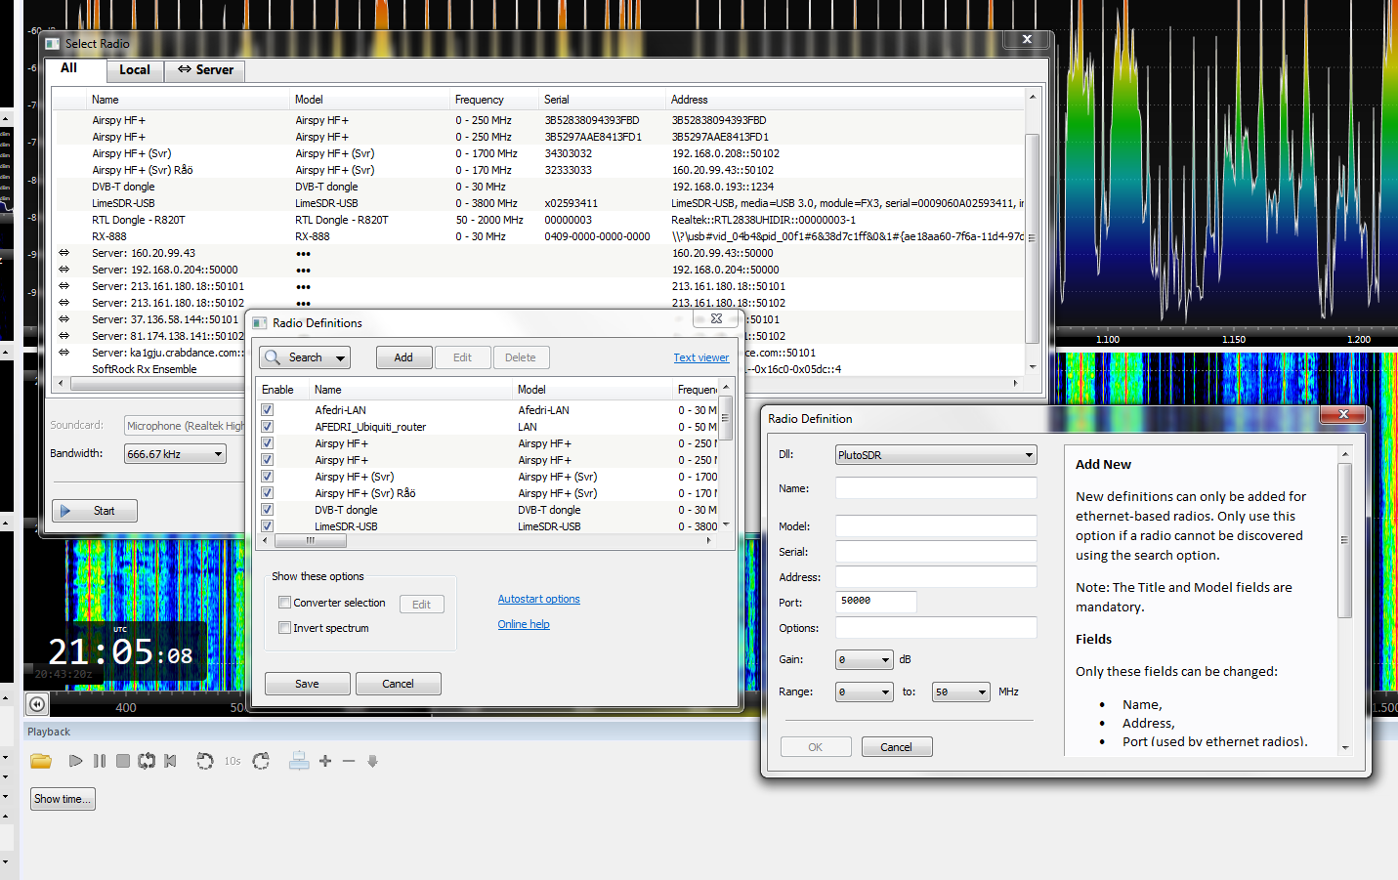Image resolution: width=1398 pixels, height=880 pixels.
Task: Tick the Invert spectrum checkbox
Action: click(285, 628)
